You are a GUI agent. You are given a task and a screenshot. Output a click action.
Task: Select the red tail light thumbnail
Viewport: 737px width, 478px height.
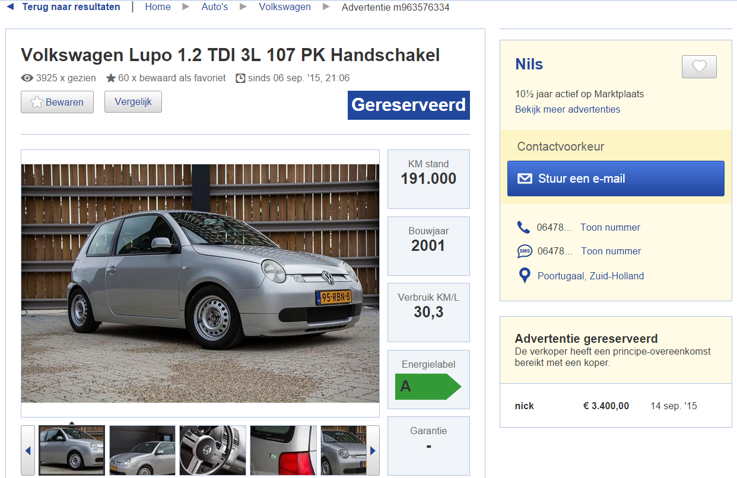(282, 450)
